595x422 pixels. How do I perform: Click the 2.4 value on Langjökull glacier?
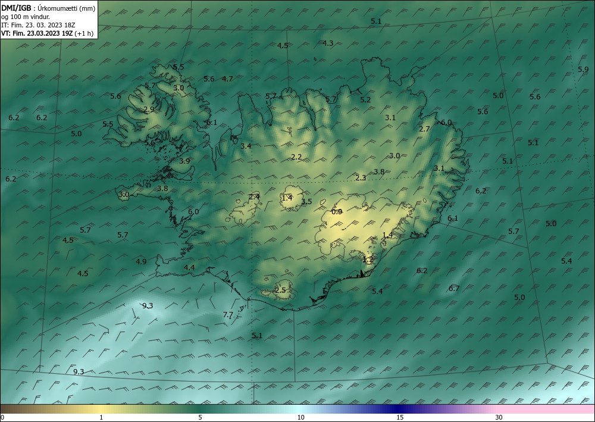click(254, 197)
